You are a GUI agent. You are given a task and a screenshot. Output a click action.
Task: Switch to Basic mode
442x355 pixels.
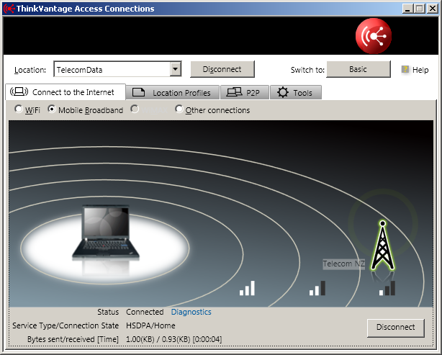click(x=358, y=69)
